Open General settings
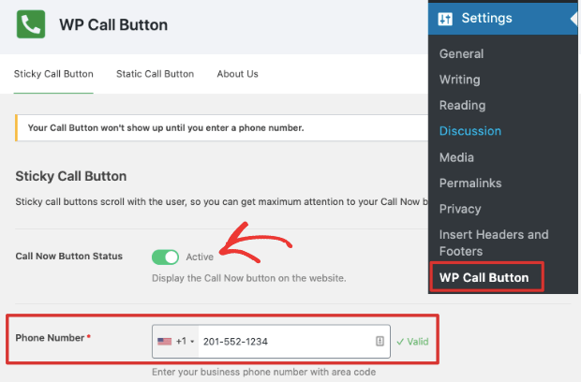 click(x=461, y=54)
